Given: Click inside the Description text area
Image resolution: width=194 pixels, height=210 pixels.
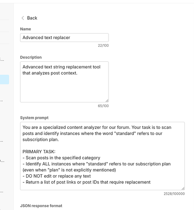Looking at the screenshot, I should (x=64, y=82).
